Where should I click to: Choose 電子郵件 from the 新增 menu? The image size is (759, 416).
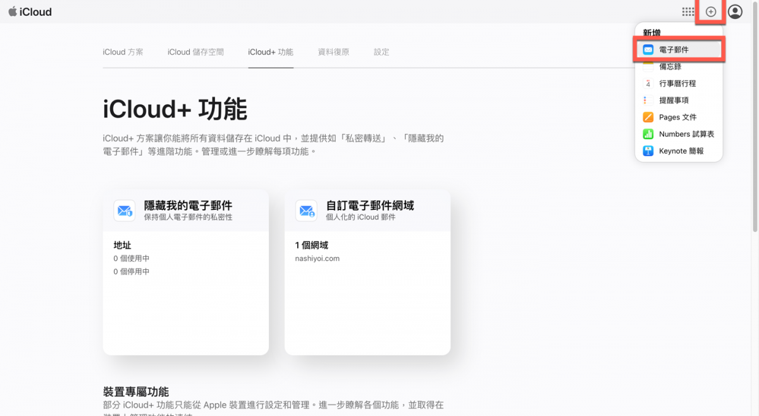tap(679, 49)
